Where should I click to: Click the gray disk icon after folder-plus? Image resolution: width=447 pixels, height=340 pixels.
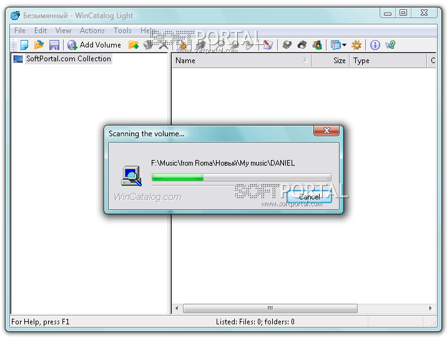tap(148, 45)
